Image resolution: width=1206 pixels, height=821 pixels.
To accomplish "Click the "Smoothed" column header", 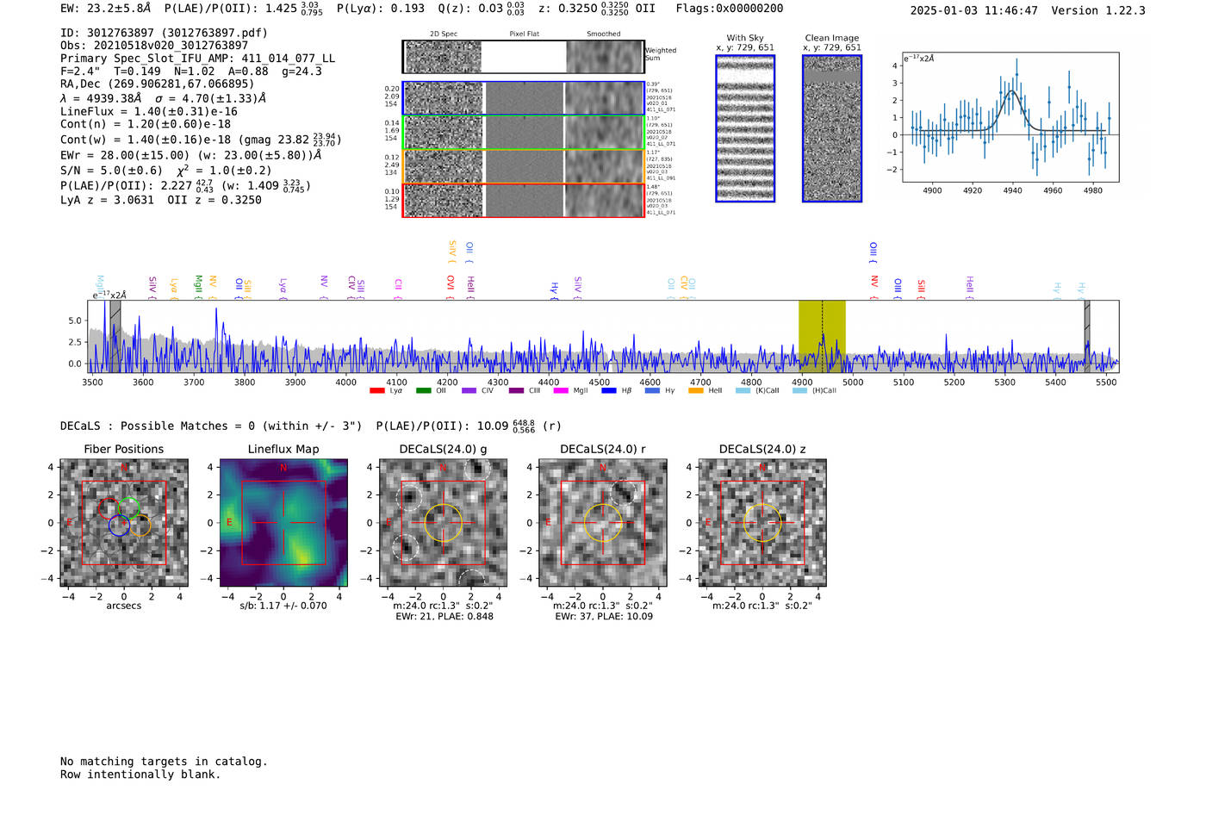I will [604, 34].
